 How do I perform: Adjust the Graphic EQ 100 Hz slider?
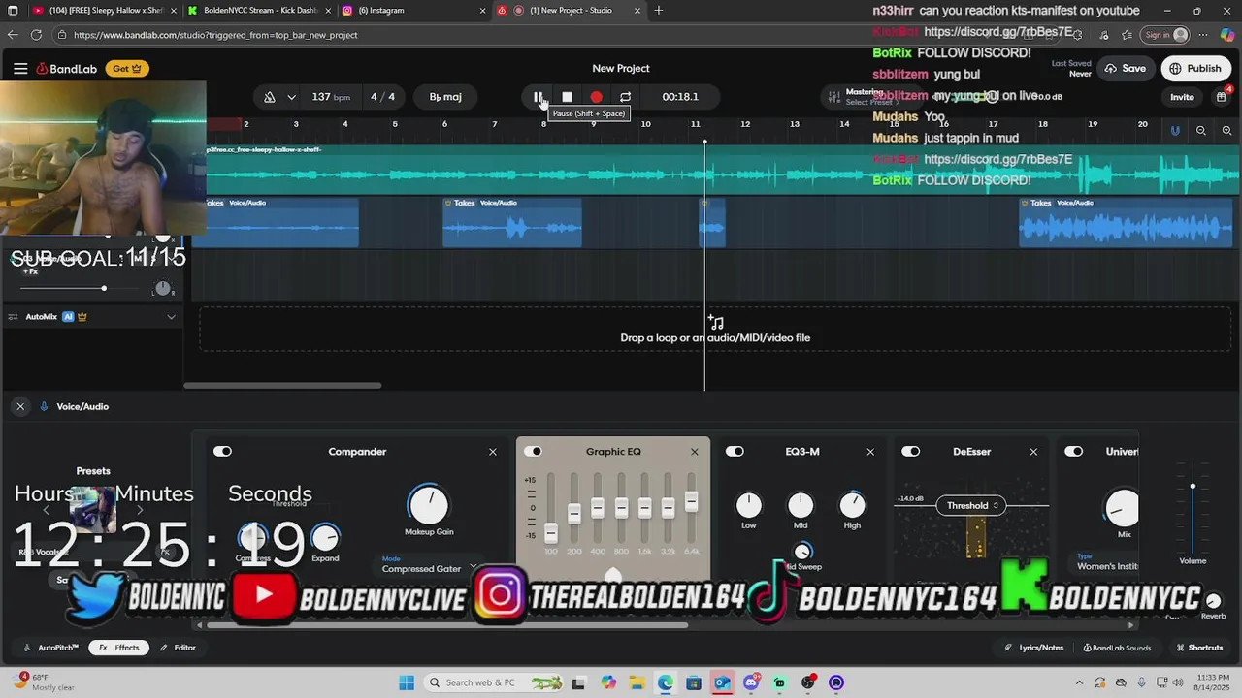tap(551, 532)
